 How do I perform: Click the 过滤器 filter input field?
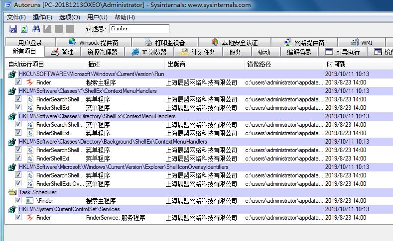(x=139, y=29)
